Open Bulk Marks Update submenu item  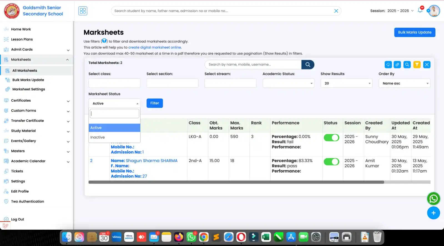(x=28, y=80)
